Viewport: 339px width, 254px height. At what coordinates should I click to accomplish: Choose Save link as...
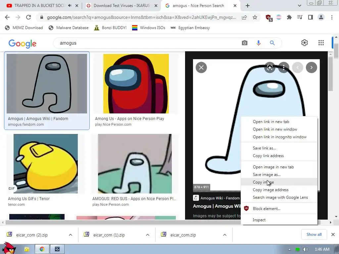pyautogui.click(x=279, y=148)
